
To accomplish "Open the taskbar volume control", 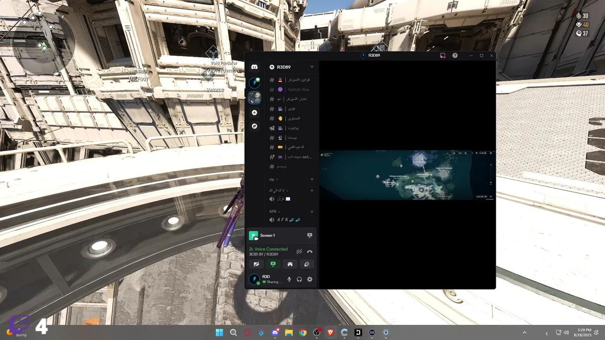I will point(566,332).
